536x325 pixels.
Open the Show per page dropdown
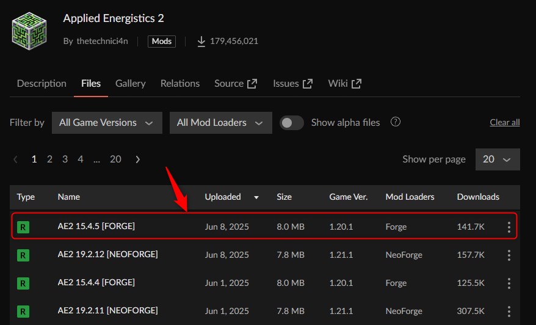click(x=497, y=159)
